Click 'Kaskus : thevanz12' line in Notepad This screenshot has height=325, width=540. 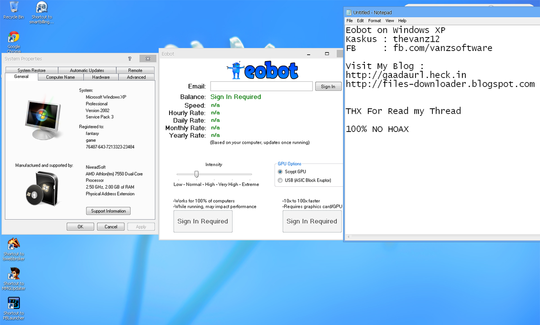tap(392, 39)
